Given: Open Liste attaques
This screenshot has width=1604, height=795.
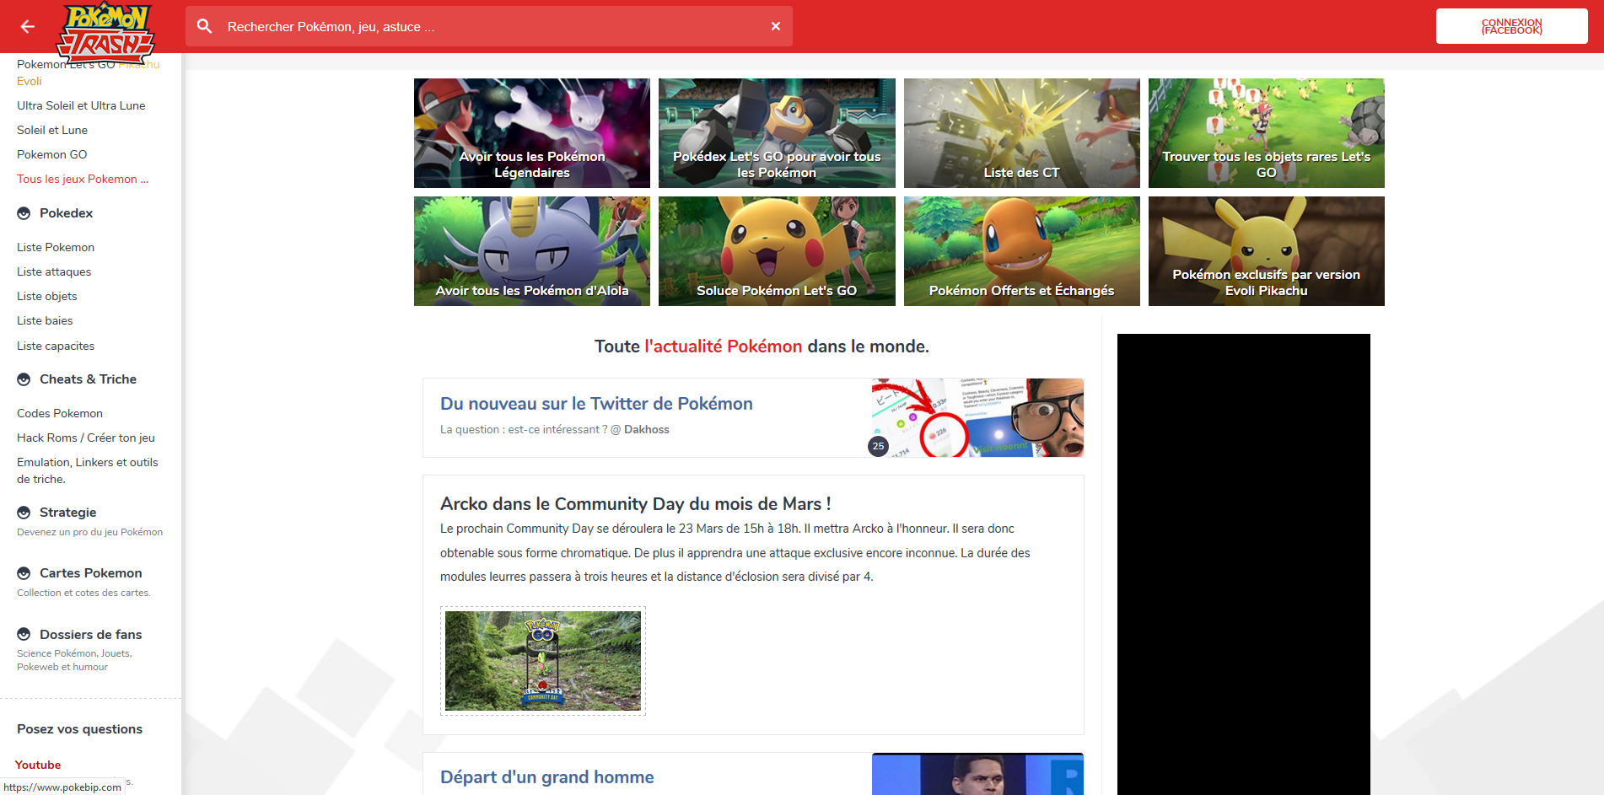Looking at the screenshot, I should pyautogui.click(x=54, y=271).
